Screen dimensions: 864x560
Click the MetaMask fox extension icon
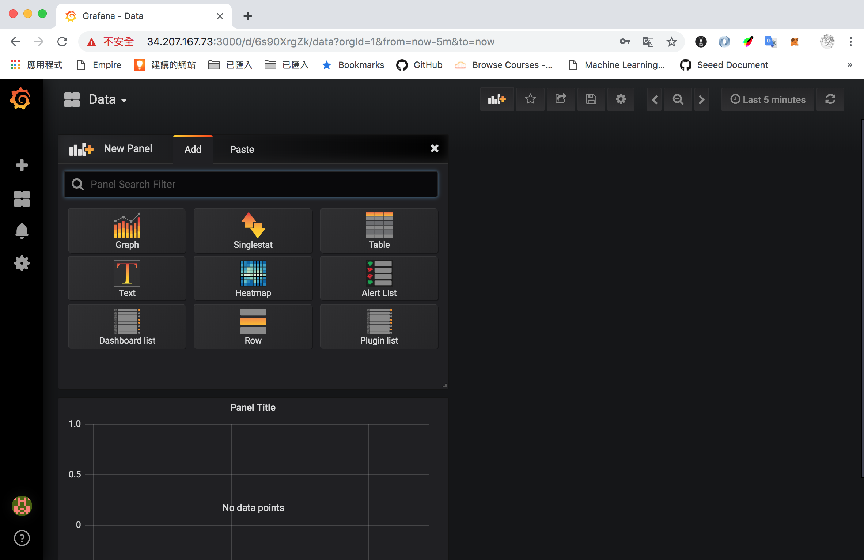[x=794, y=42]
